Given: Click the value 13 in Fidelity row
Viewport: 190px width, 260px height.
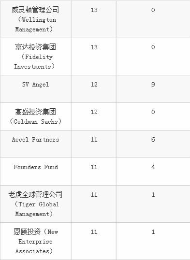Looking at the screenshot, I should point(94,47).
